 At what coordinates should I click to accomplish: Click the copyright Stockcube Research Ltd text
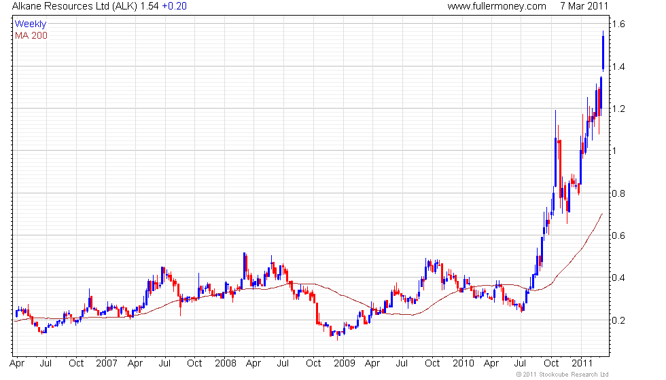(x=563, y=375)
